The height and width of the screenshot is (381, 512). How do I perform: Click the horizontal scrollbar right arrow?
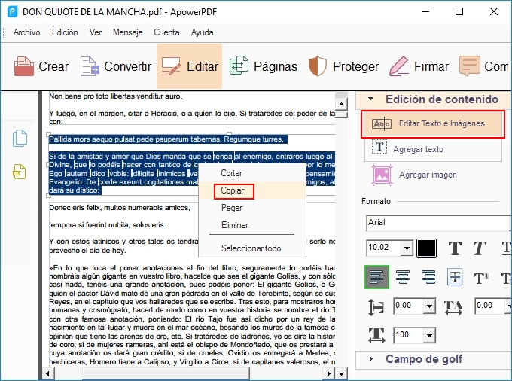(328, 373)
